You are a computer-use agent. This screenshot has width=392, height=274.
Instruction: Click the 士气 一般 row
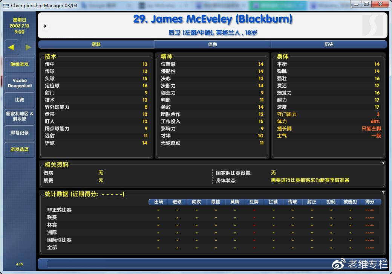click(x=328, y=136)
